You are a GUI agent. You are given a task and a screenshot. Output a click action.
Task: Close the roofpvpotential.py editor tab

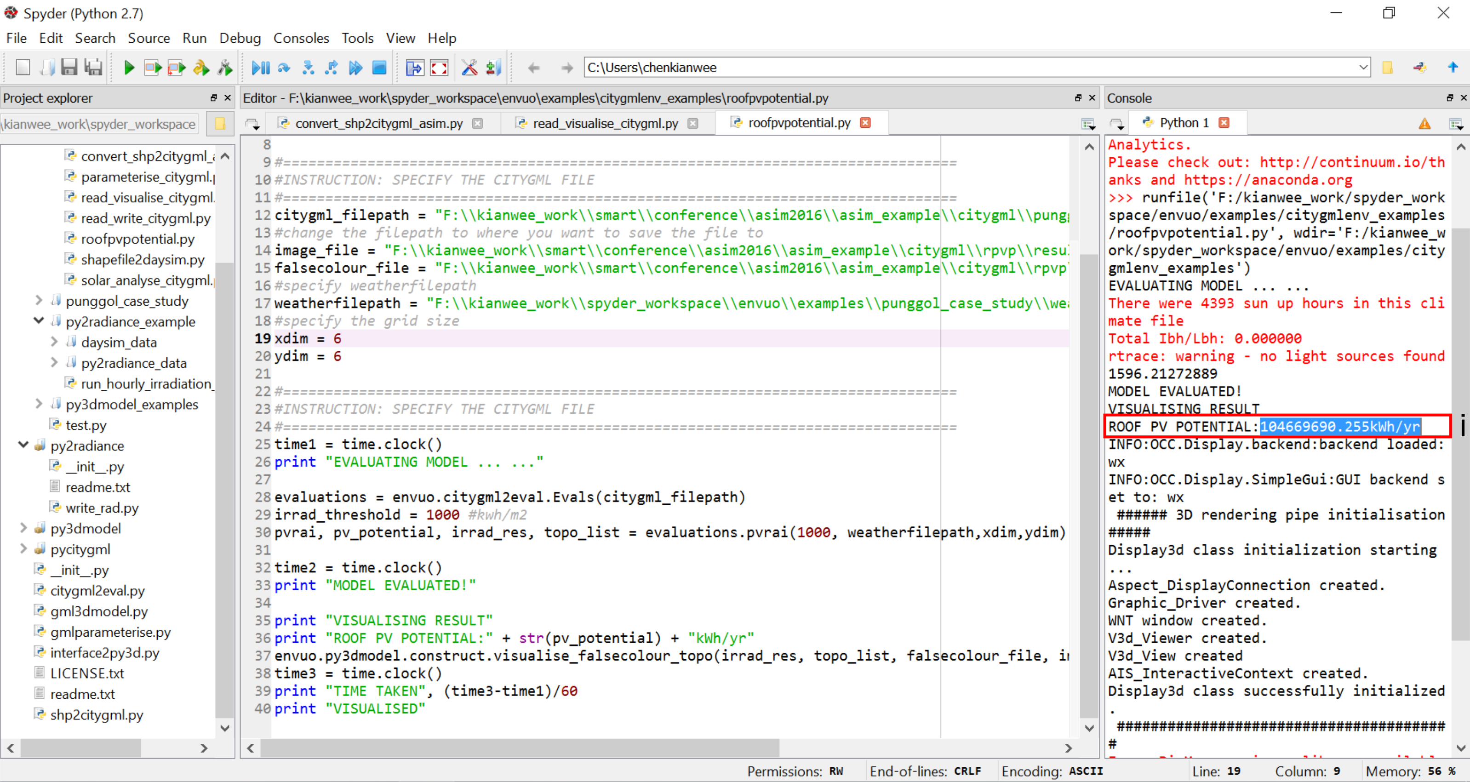[865, 123]
